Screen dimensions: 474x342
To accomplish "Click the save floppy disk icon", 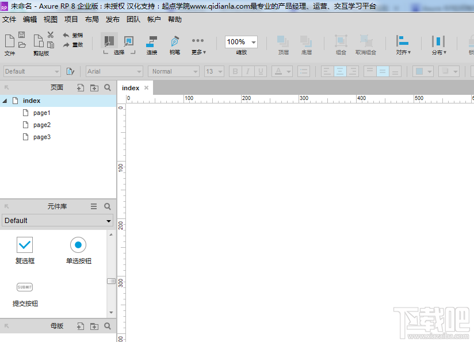I will [x=21, y=34].
